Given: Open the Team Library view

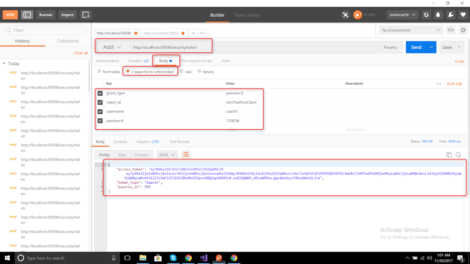Looking at the screenshot, I should point(246,15).
